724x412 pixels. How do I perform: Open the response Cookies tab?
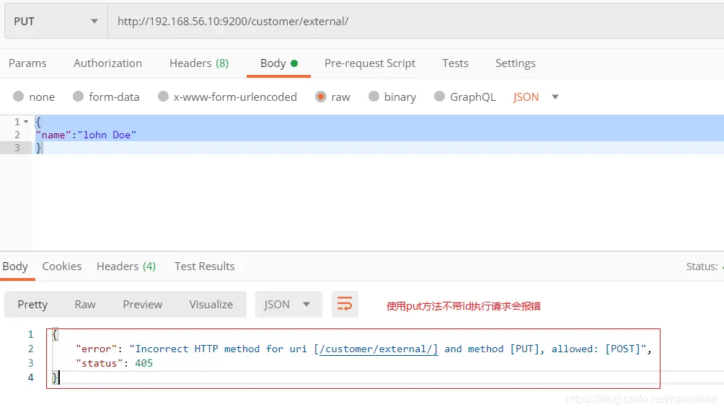(62, 267)
